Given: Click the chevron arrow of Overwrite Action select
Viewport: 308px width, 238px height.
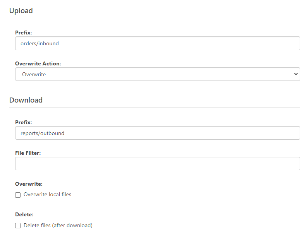Looking at the screenshot, I should coord(296,74).
